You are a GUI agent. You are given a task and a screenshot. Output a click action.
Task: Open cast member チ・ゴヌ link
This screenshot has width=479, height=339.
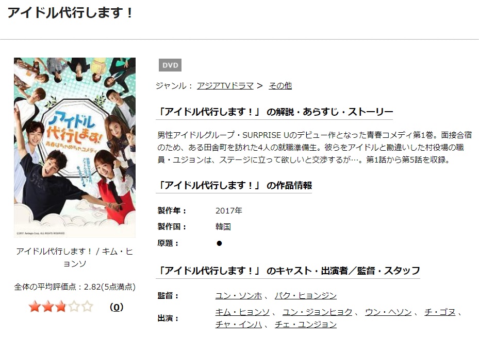point(440,312)
